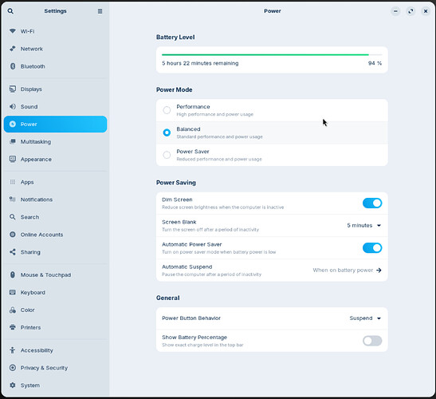Image resolution: width=436 pixels, height=399 pixels.
Task: Click the search magnifier icon in Settings header
Action: [10, 11]
